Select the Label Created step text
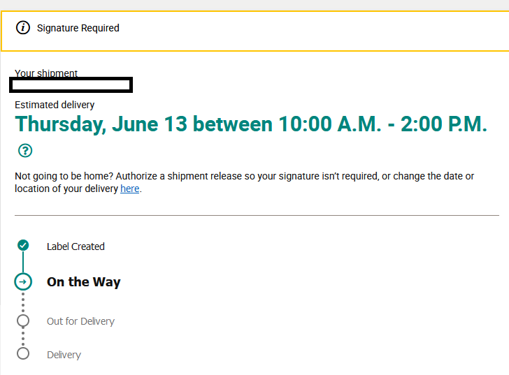Viewport: 509px width, 375px height. (x=76, y=247)
